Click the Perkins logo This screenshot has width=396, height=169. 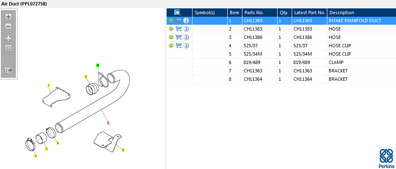tap(386, 159)
